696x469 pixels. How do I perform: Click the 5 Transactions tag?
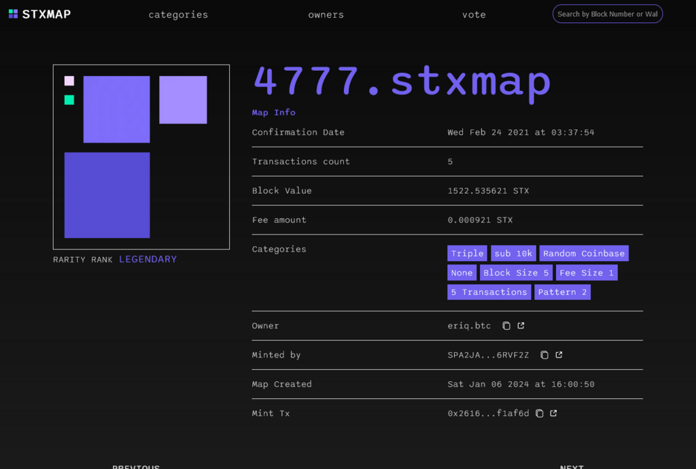[x=489, y=292]
